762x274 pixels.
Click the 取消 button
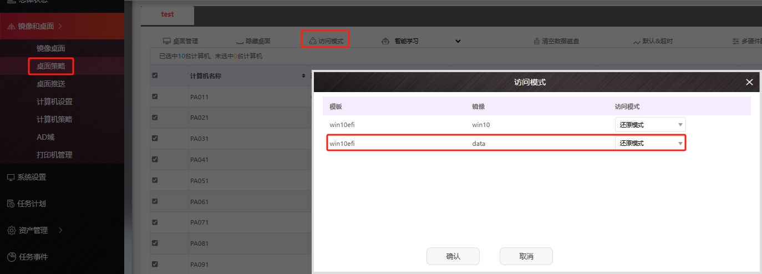(526, 256)
